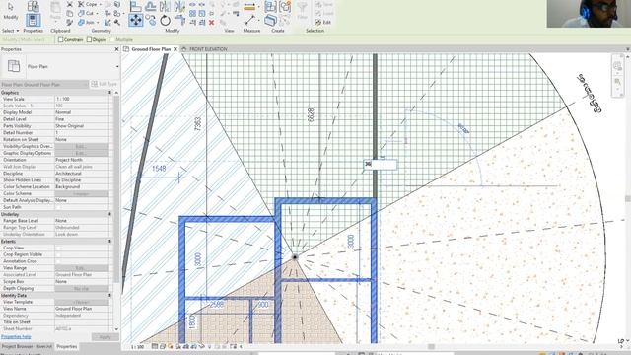
Task: Switch to the FRONT ELEVATION view tab
Action: pos(208,49)
